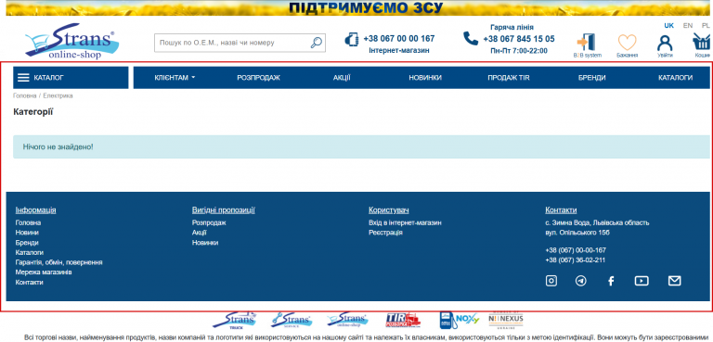
Task: Open the shopping cart basket icon
Action: click(703, 43)
